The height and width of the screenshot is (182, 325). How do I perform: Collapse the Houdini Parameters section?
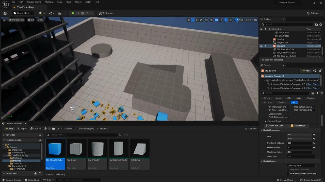pos(261,130)
